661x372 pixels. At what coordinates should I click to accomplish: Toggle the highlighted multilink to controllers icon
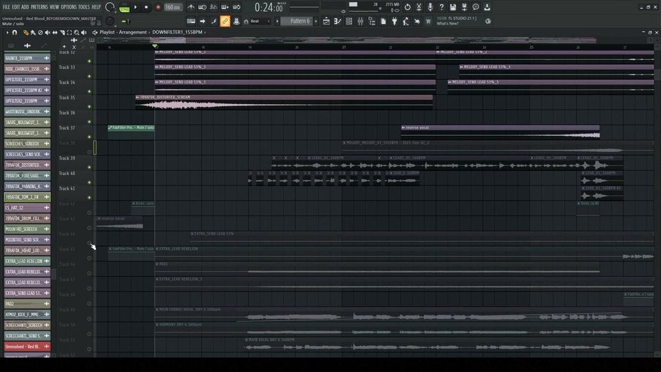(x=225, y=21)
